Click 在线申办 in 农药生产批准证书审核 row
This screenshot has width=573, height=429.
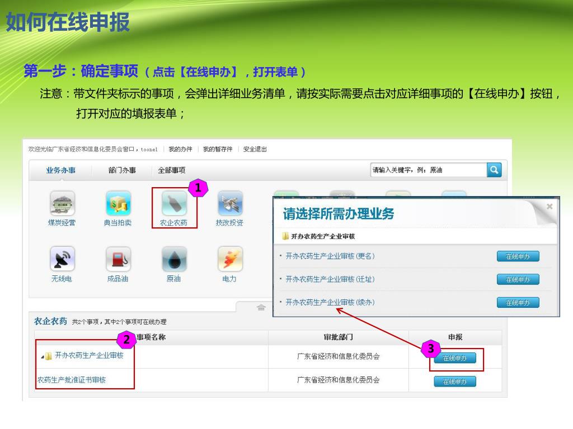(455, 382)
